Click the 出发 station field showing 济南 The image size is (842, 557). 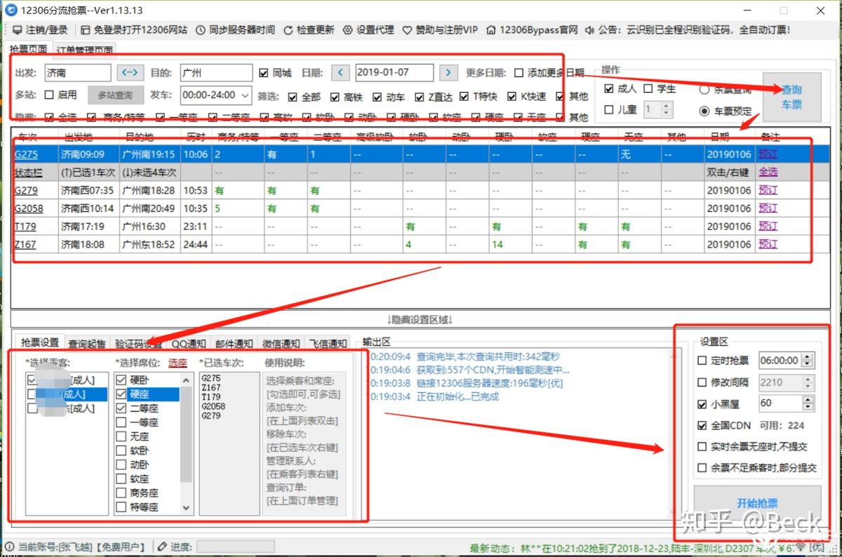pyautogui.click(x=77, y=72)
